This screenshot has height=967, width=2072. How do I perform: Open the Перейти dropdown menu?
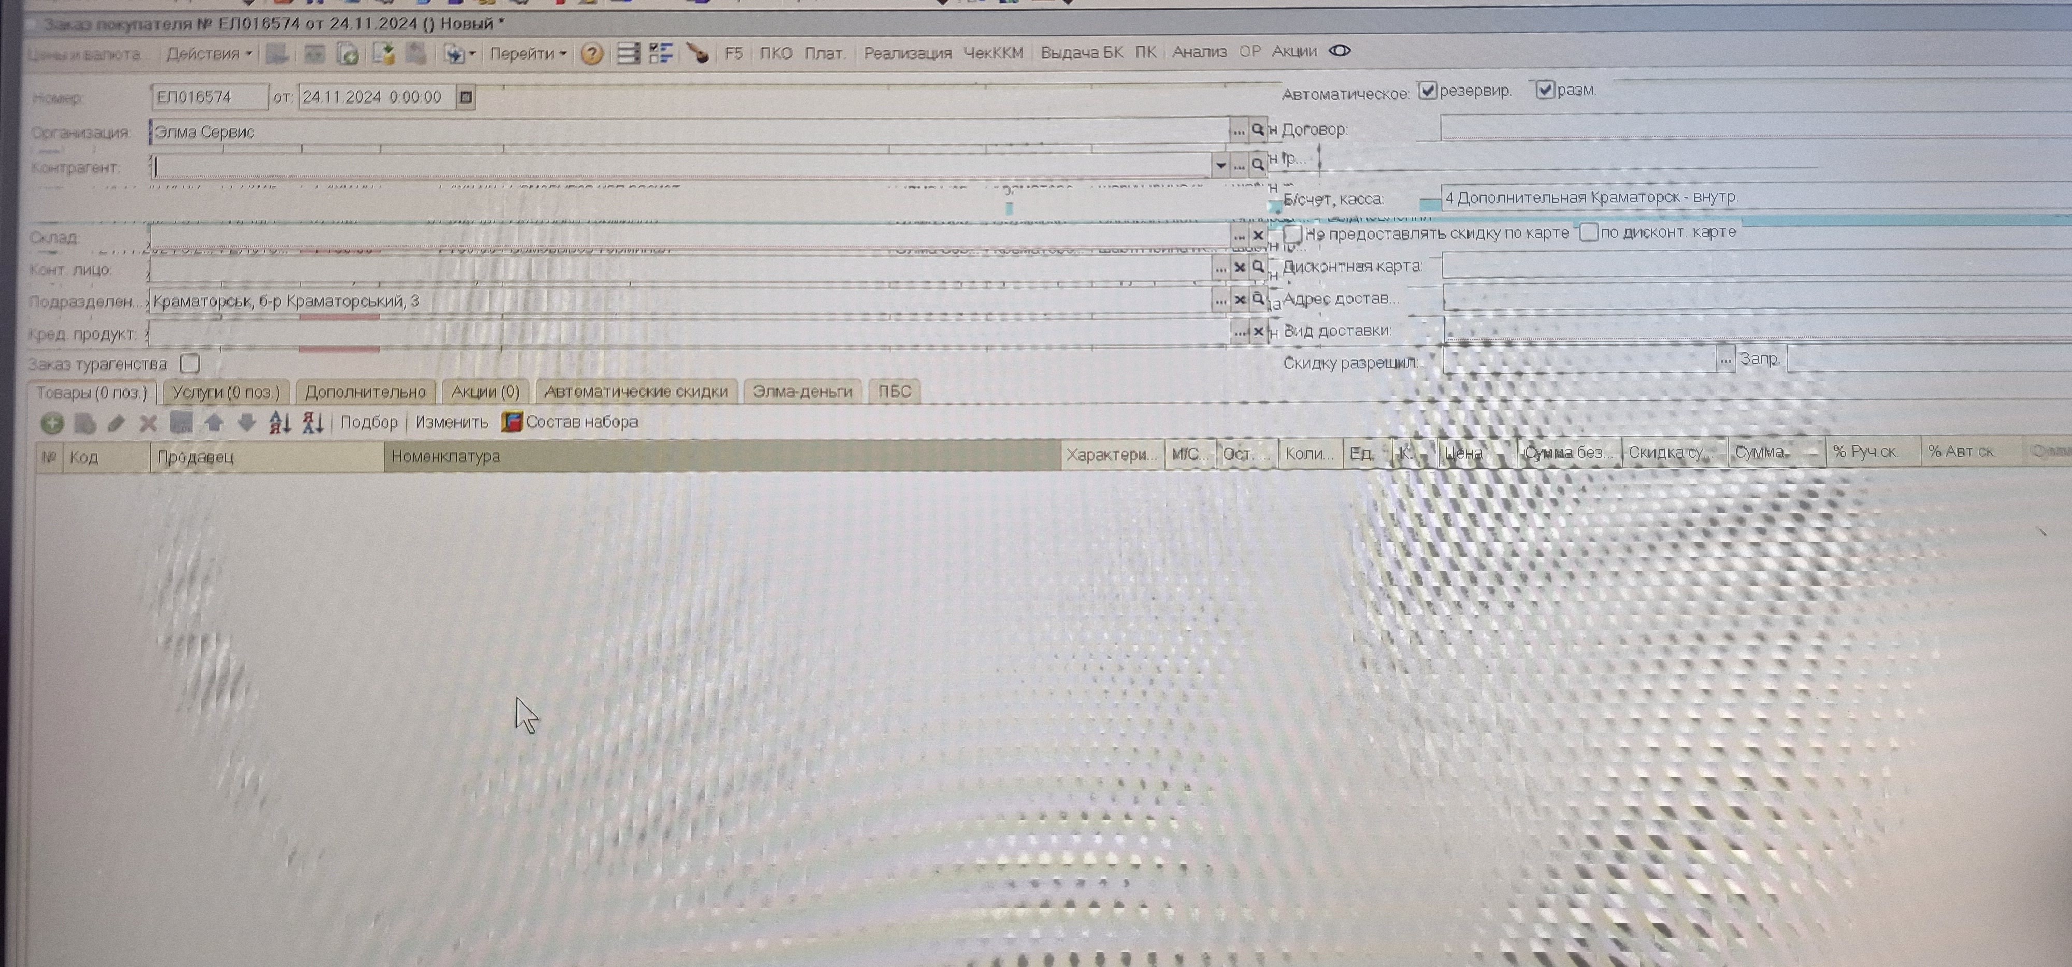point(528,54)
